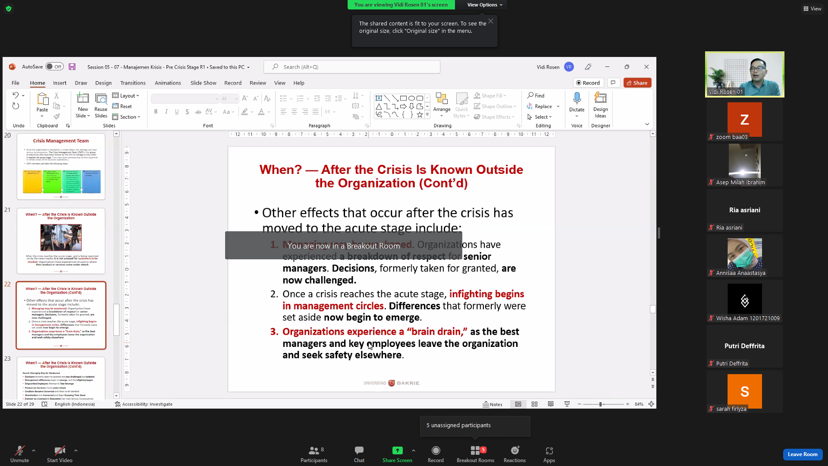The height and width of the screenshot is (466, 828).
Task: Click the Arrange icon in Drawing group
Action: [x=442, y=98]
